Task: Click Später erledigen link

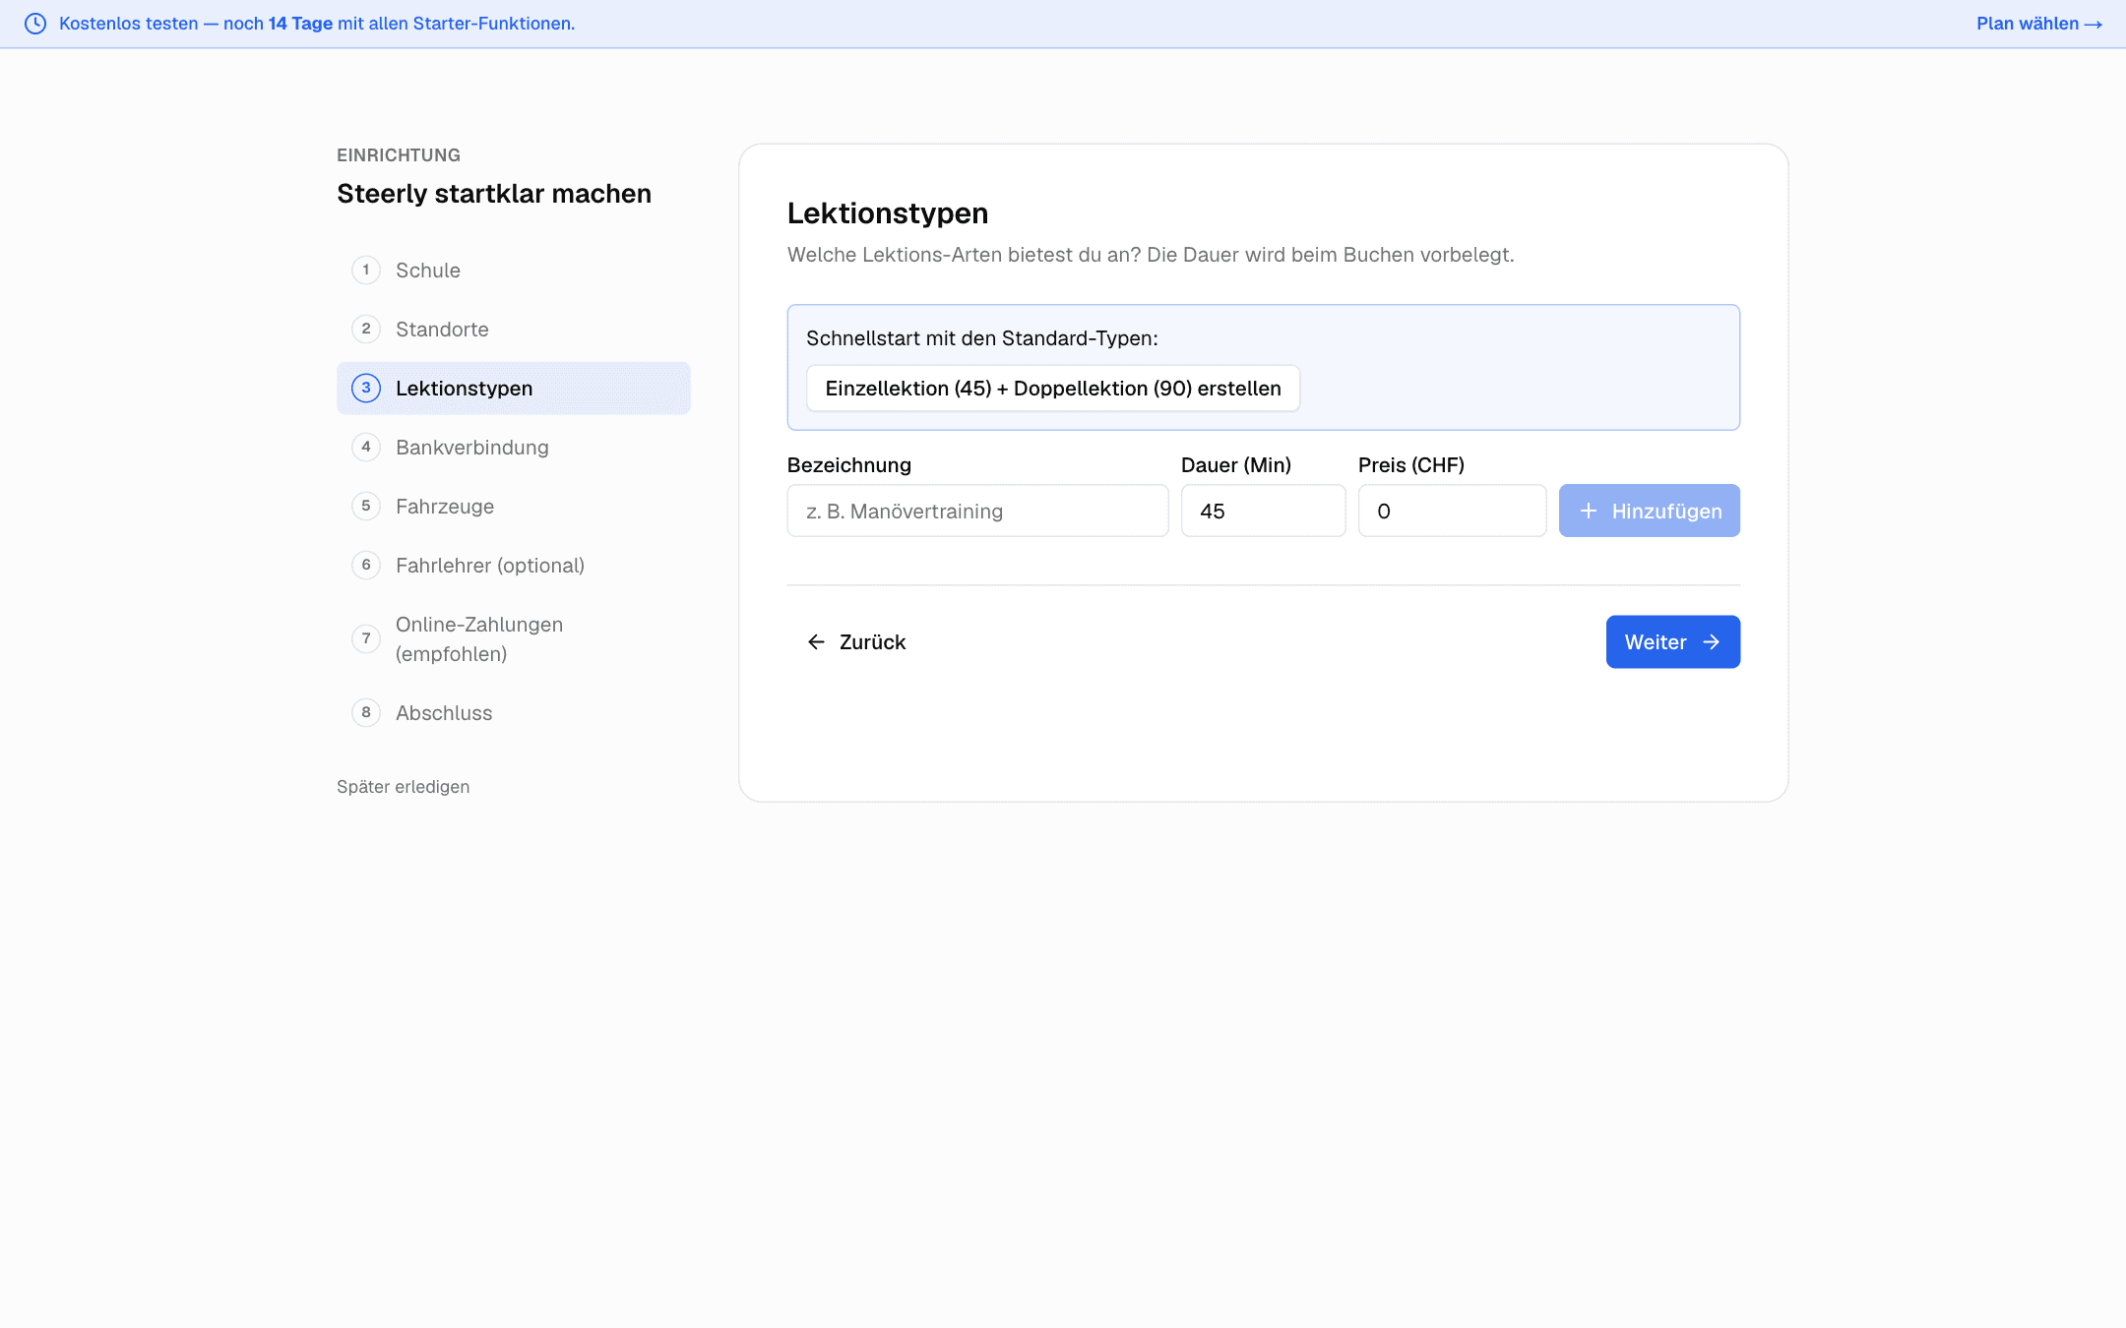Action: [x=403, y=787]
